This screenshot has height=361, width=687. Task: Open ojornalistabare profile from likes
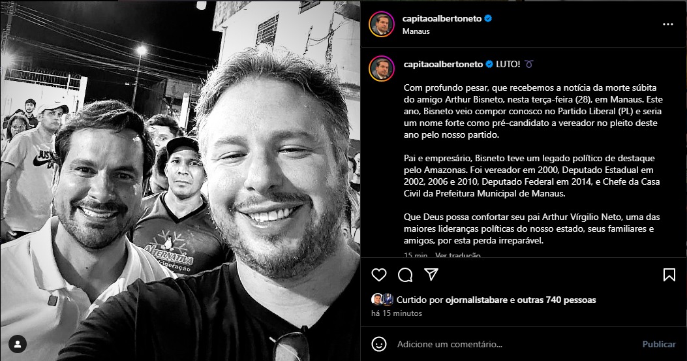[477, 300]
